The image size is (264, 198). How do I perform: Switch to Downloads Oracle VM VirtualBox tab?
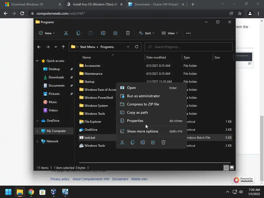tap(156, 4)
